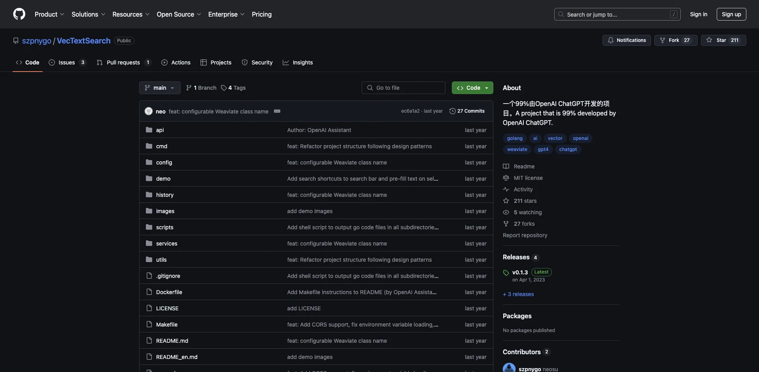Open commit hash ec6a1a2
Screen dimensions: 759x372
(x=410, y=111)
